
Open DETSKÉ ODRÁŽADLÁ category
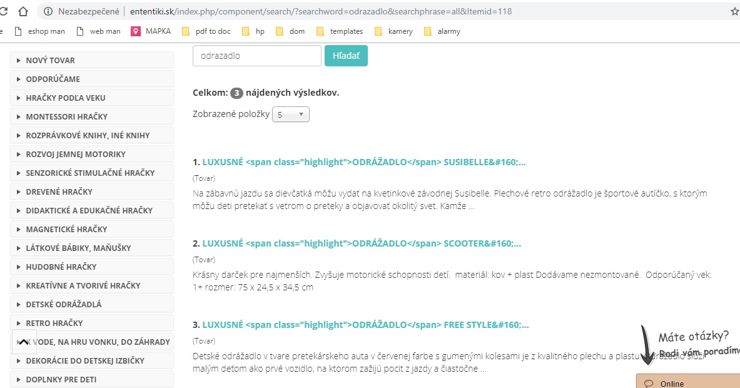pyautogui.click(x=92, y=304)
